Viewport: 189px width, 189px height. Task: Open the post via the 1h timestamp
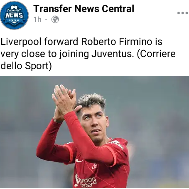37,20
